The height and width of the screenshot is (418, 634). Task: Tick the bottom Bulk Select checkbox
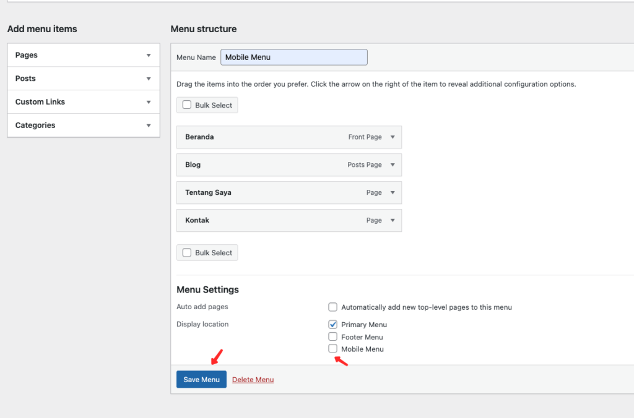coord(187,253)
